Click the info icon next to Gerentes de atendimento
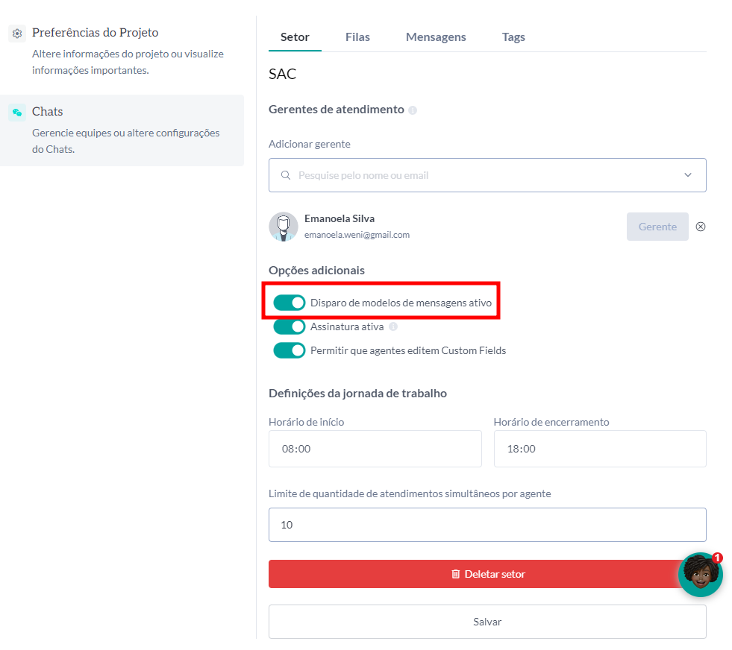Image resolution: width=732 pixels, height=650 pixels. pyautogui.click(x=413, y=109)
